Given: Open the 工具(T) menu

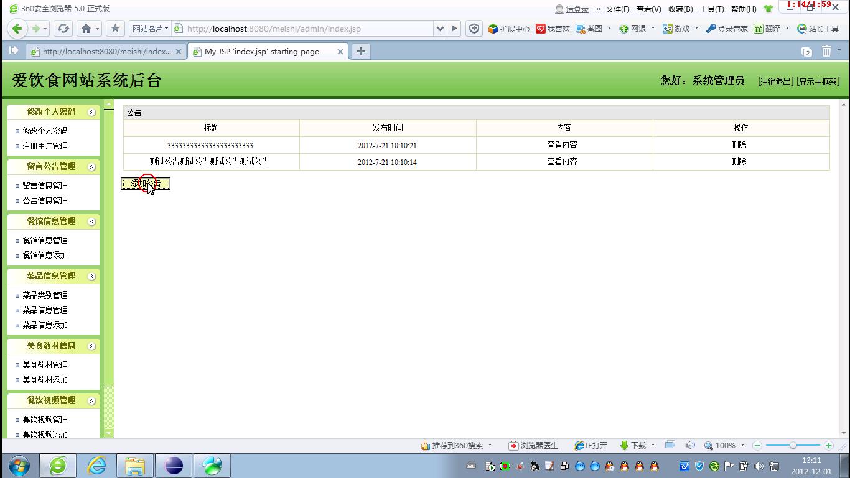Looking at the screenshot, I should pos(712,9).
